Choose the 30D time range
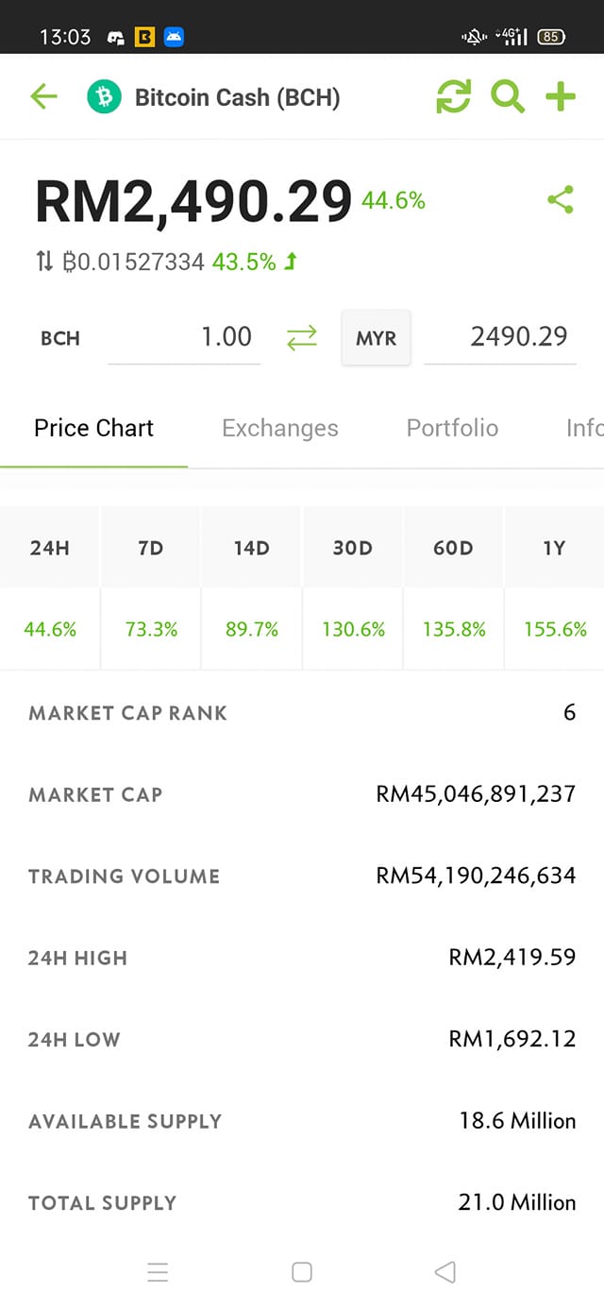The height and width of the screenshot is (1309, 604). click(x=352, y=548)
